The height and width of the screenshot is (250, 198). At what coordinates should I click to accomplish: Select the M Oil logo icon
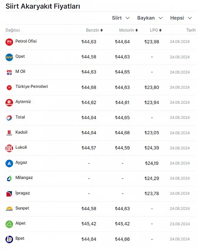[x=9, y=72]
